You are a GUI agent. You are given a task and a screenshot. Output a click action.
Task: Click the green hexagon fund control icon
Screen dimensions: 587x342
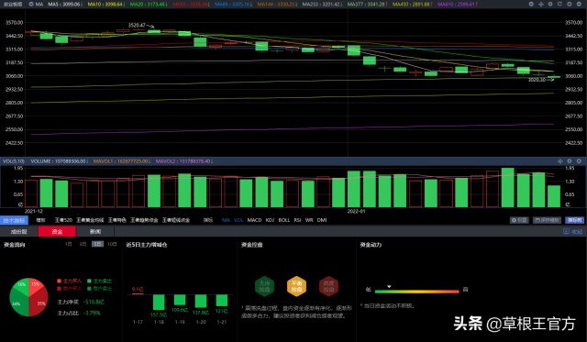pos(265,286)
